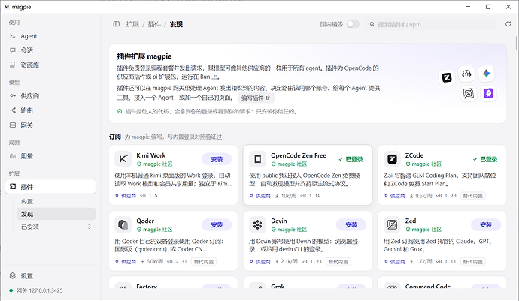The image size is (519, 301).
Task: Click the OpenCode Zen Free card title
Action: click(x=299, y=155)
